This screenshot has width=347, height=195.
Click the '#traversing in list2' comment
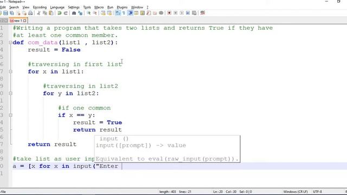point(81,86)
